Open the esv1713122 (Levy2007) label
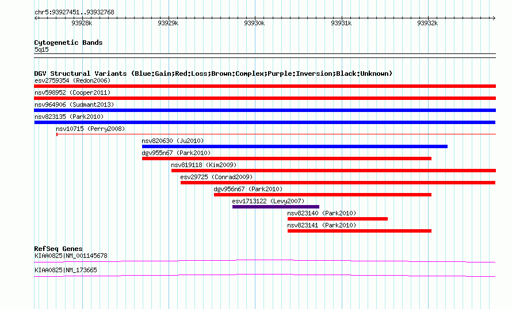512x309 pixels. (268, 201)
